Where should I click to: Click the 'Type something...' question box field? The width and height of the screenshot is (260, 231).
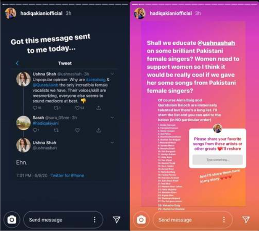218,160
